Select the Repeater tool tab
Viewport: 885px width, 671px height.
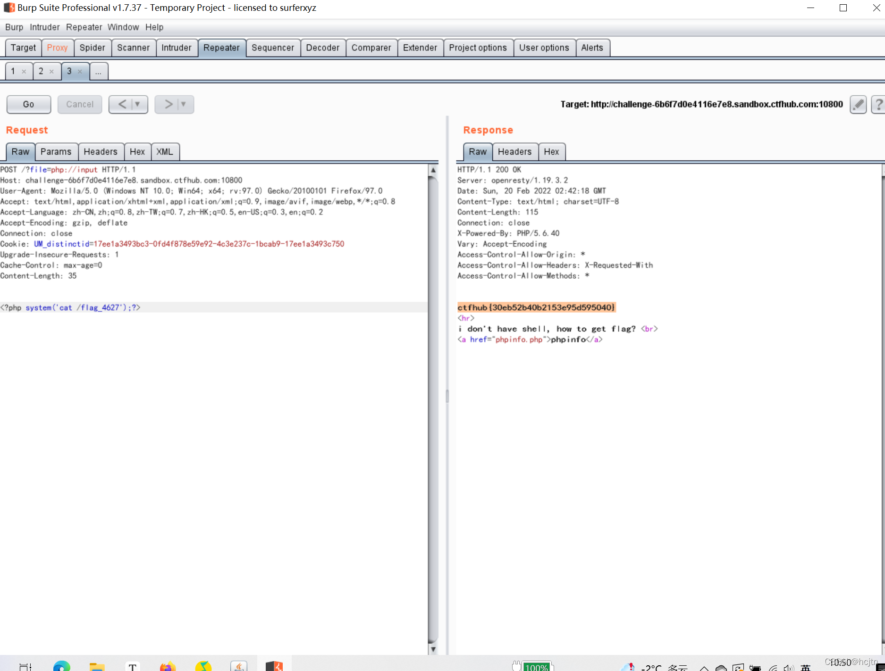[221, 48]
